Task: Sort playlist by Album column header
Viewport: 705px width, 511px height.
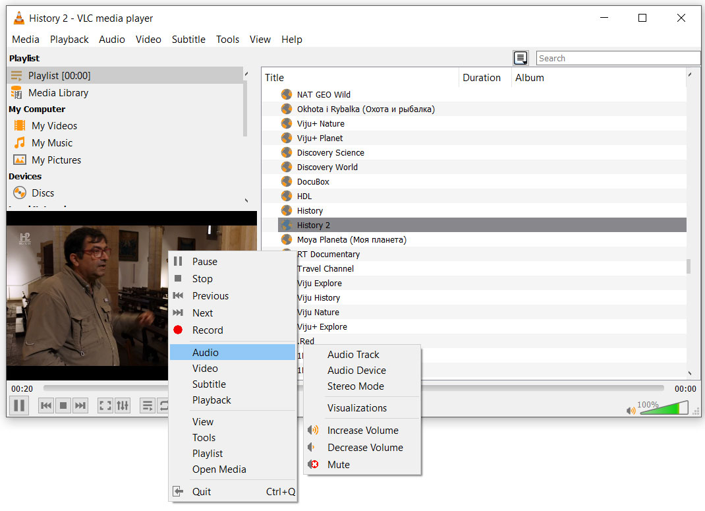Action: click(599, 77)
